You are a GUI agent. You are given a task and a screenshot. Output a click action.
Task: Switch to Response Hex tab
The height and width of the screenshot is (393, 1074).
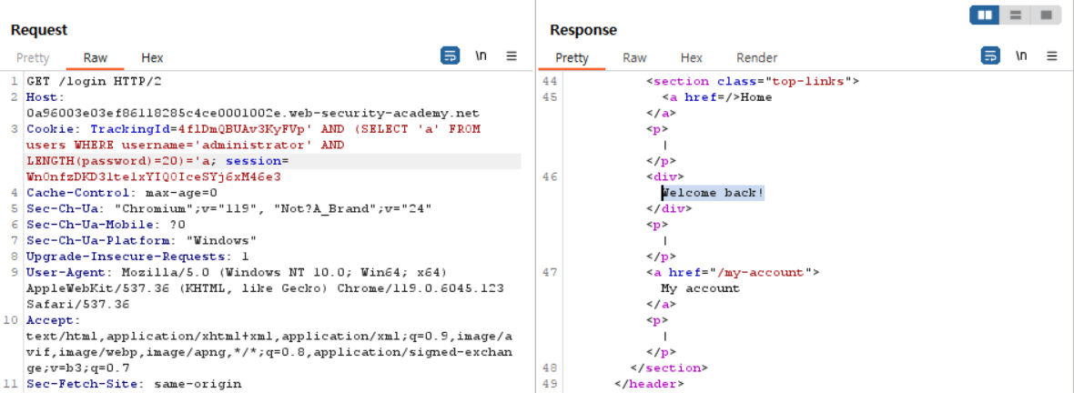click(692, 58)
